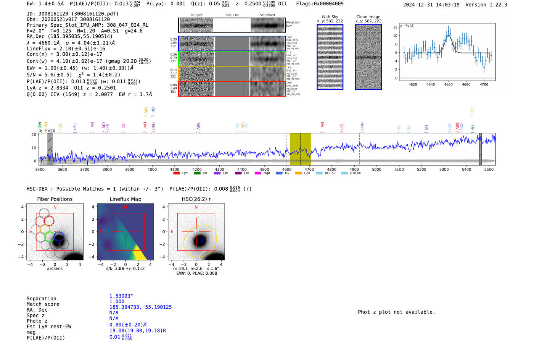The image size is (534, 364).
Task: Click the Weighted Sum smoothed spectrum panel
Action: [x=268, y=26]
